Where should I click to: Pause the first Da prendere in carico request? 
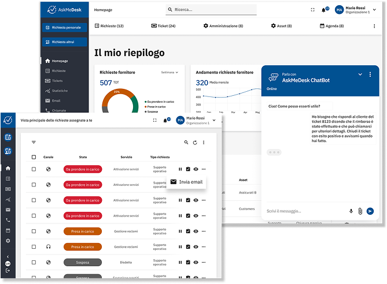[x=180, y=169]
